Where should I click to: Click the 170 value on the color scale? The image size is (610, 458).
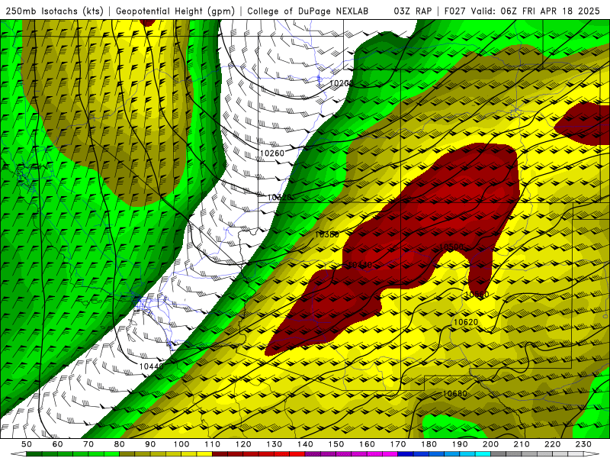pos(398,444)
